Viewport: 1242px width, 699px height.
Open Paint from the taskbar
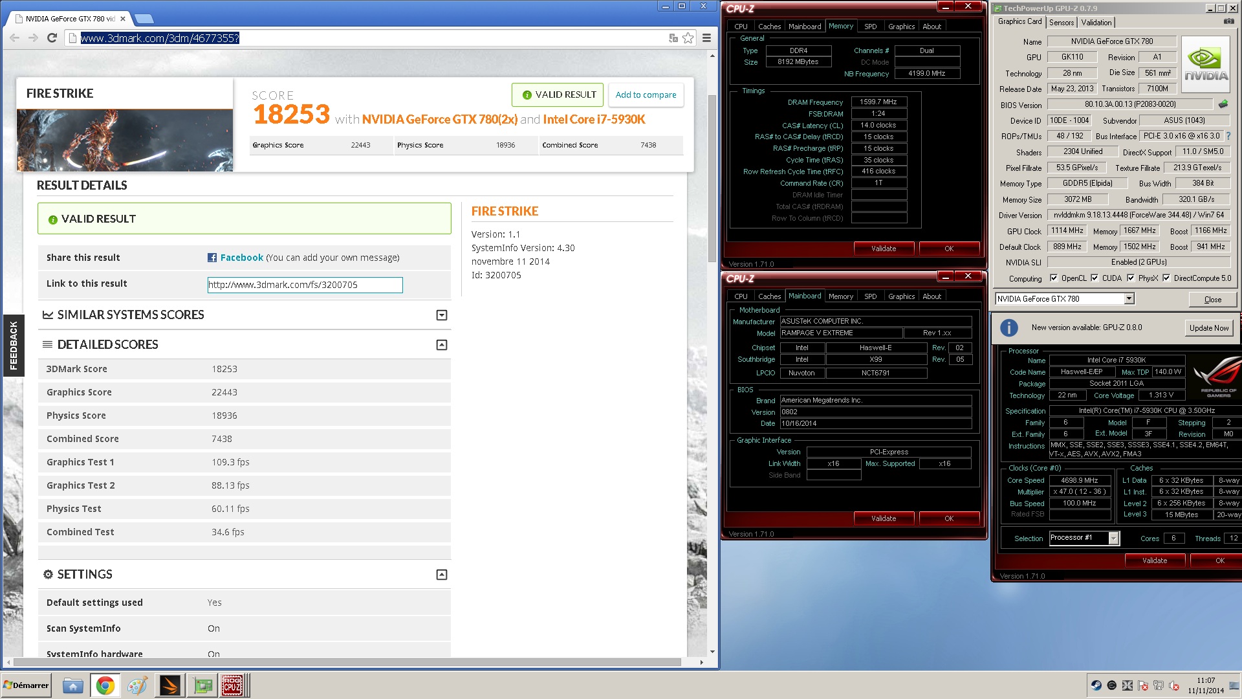click(136, 685)
